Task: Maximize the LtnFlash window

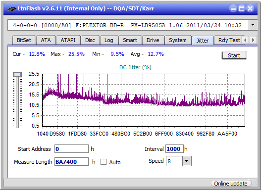Action: click(242, 8)
